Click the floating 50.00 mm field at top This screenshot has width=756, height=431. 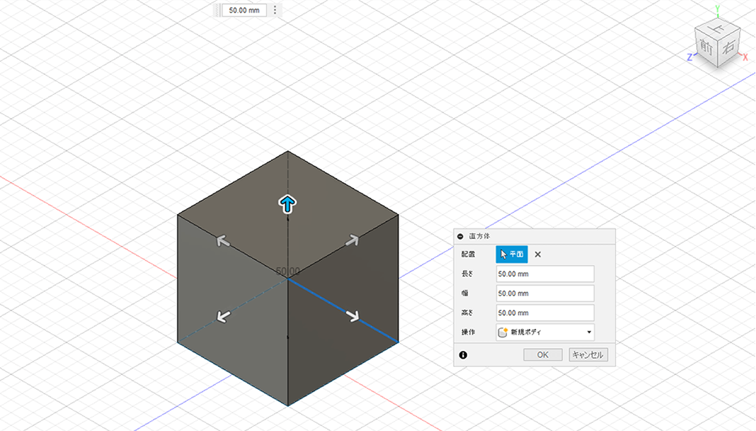(x=245, y=10)
